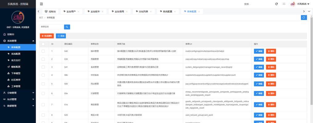Click the 云乐购 sidebar logo
Screen dimensions: 313x123
pos(18,17)
